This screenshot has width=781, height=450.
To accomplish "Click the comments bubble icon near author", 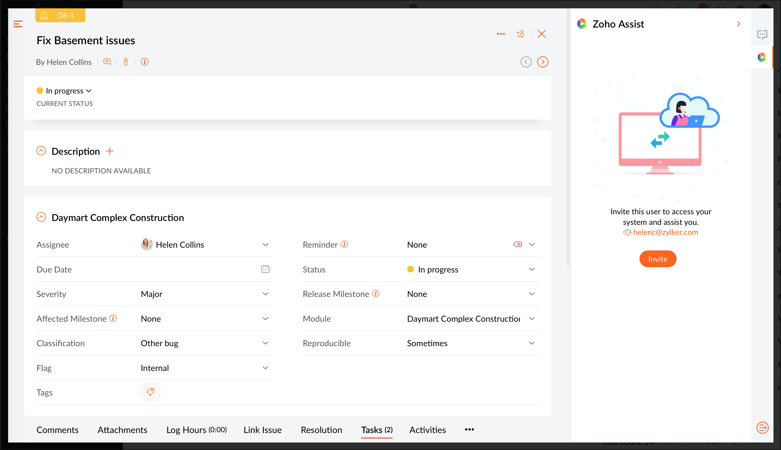I will (107, 62).
